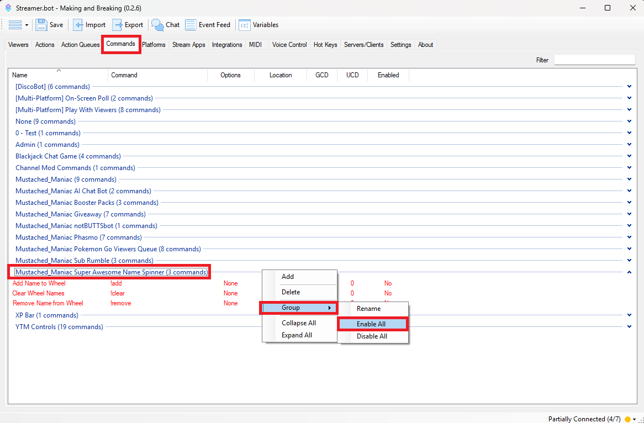Open the Variables toolbar icon

244,25
